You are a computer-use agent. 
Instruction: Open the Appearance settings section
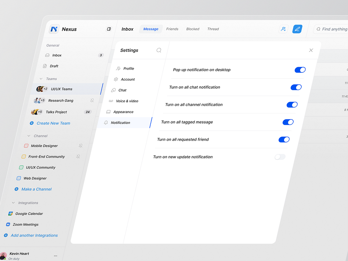click(123, 112)
